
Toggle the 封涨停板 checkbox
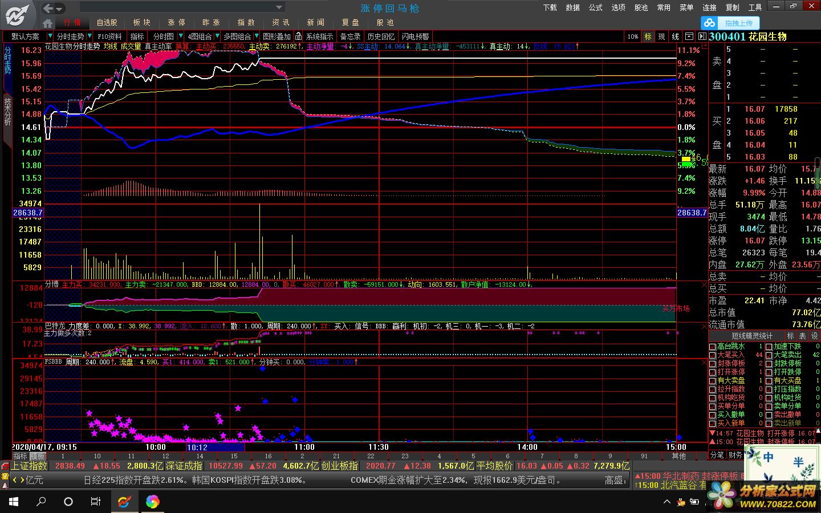pos(712,364)
